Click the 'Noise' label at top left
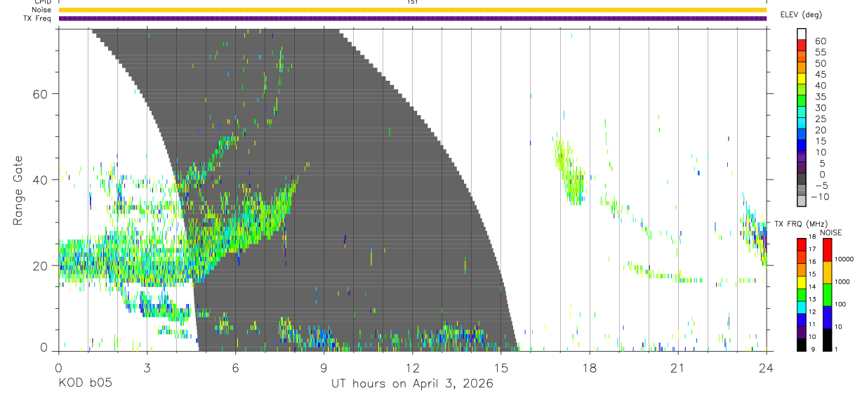 [x=42, y=10]
